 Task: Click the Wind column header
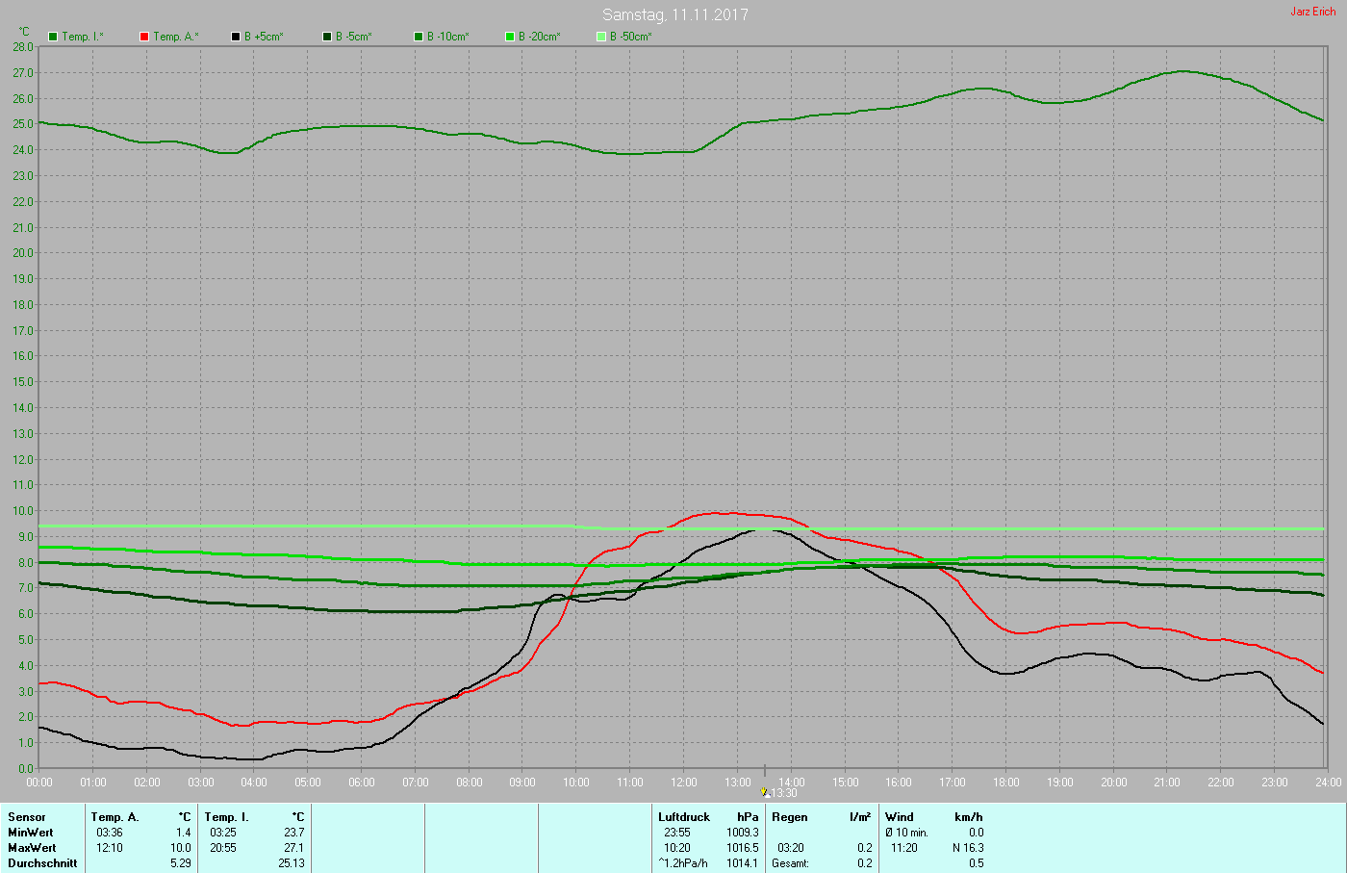[x=900, y=817]
